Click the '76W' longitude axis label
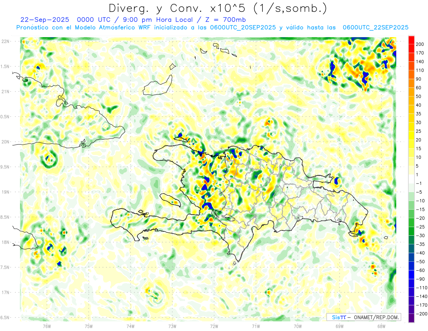Viewport: 428px width, 331px height. [47, 326]
